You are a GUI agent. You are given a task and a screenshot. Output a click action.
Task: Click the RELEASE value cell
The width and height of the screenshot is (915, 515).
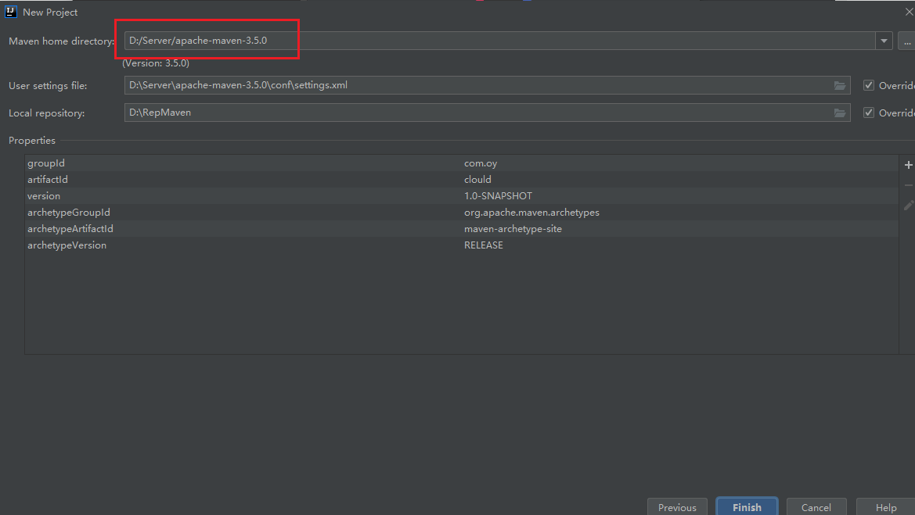483,245
